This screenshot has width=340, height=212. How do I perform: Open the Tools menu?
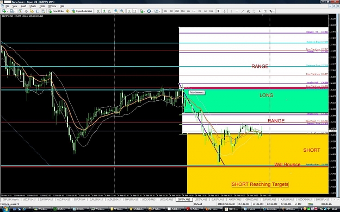[42, 6]
